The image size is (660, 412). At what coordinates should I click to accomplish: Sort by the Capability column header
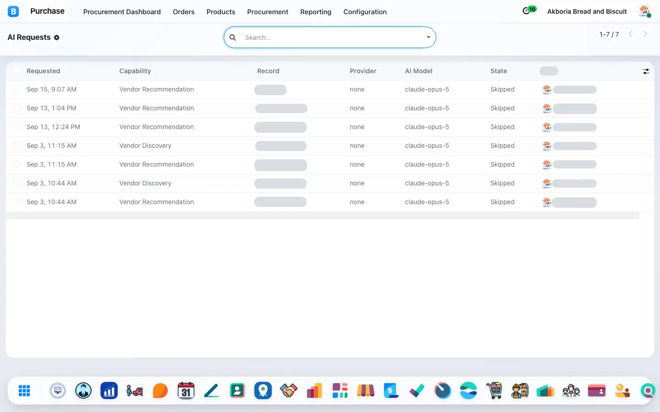pos(135,71)
